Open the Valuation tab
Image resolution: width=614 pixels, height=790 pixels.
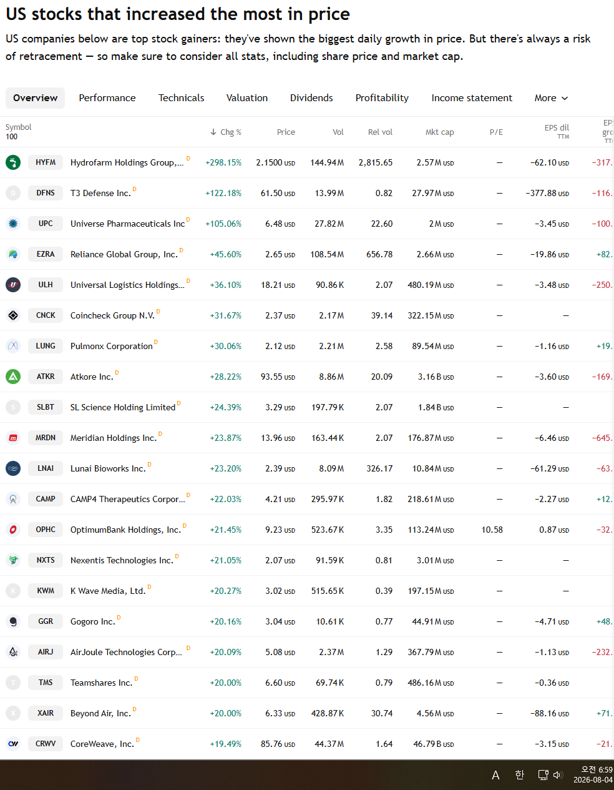coord(247,98)
